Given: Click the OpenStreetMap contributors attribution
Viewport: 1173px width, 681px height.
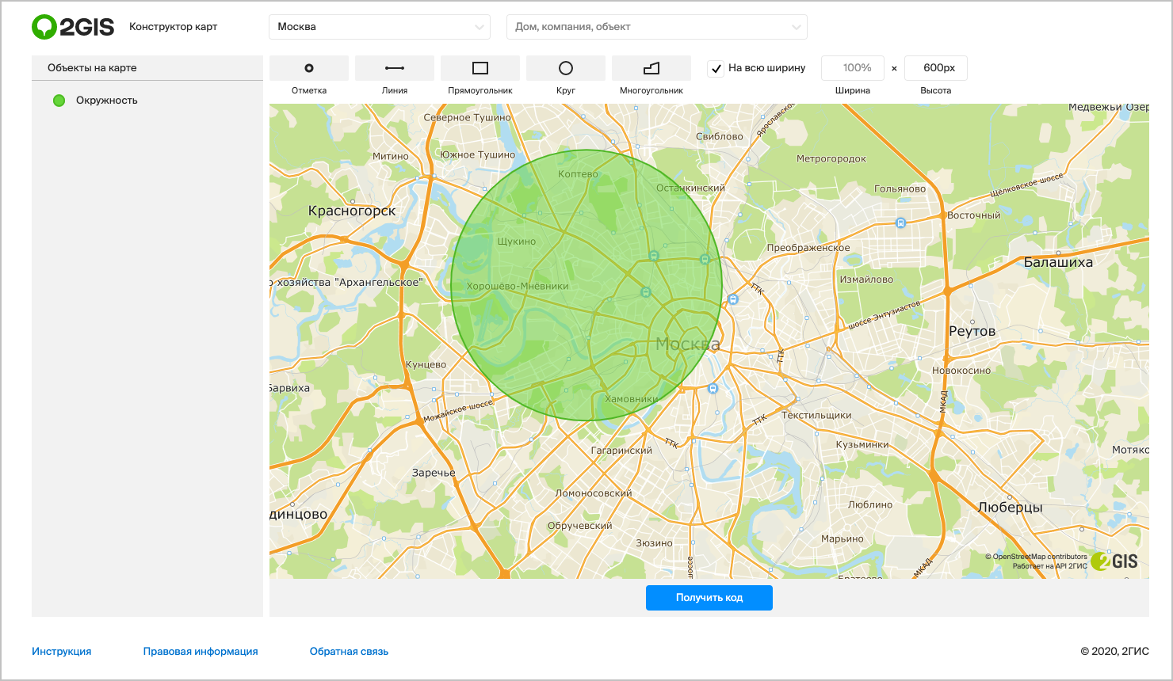Looking at the screenshot, I should click(x=1037, y=557).
